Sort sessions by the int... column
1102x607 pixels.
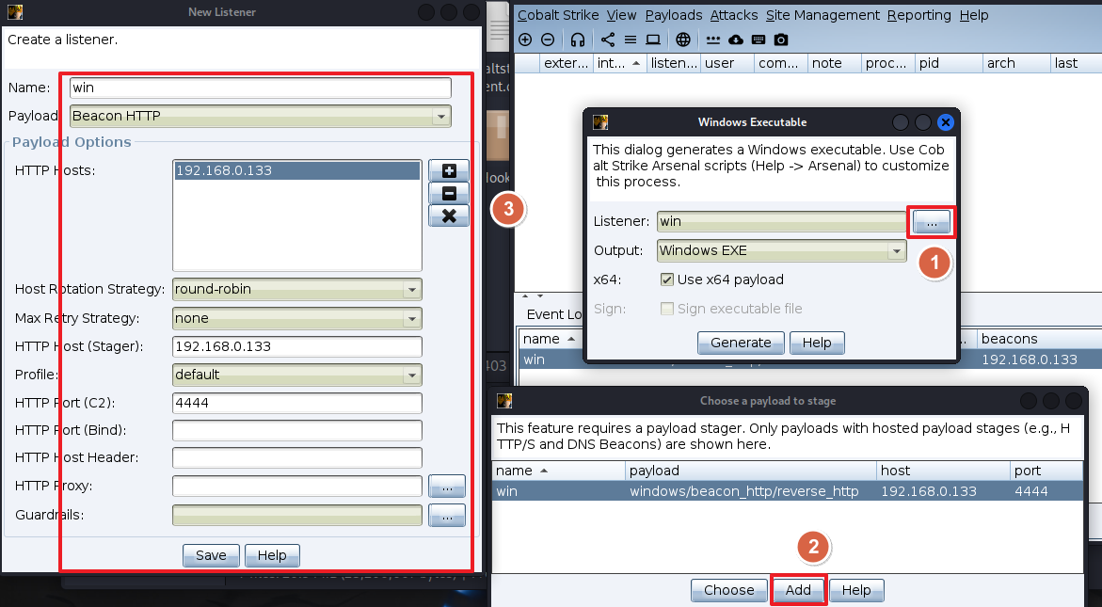pos(620,63)
